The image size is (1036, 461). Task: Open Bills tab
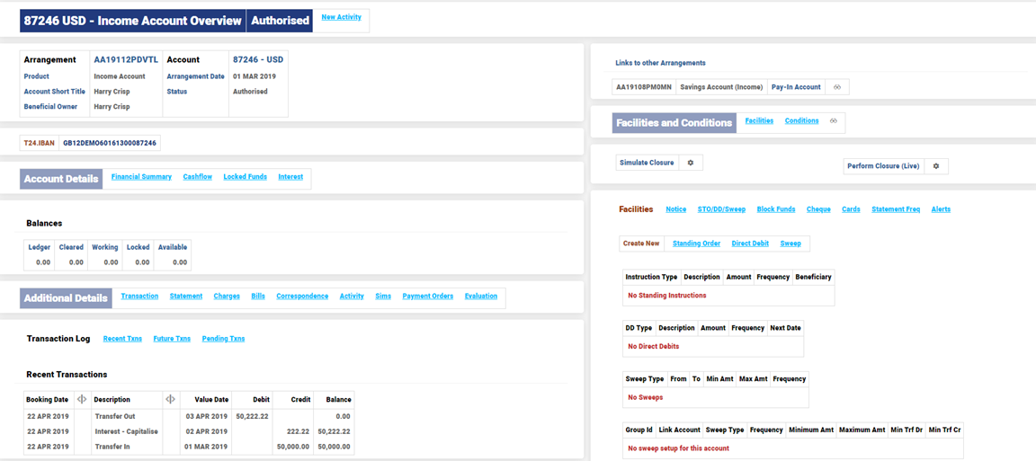click(x=258, y=296)
